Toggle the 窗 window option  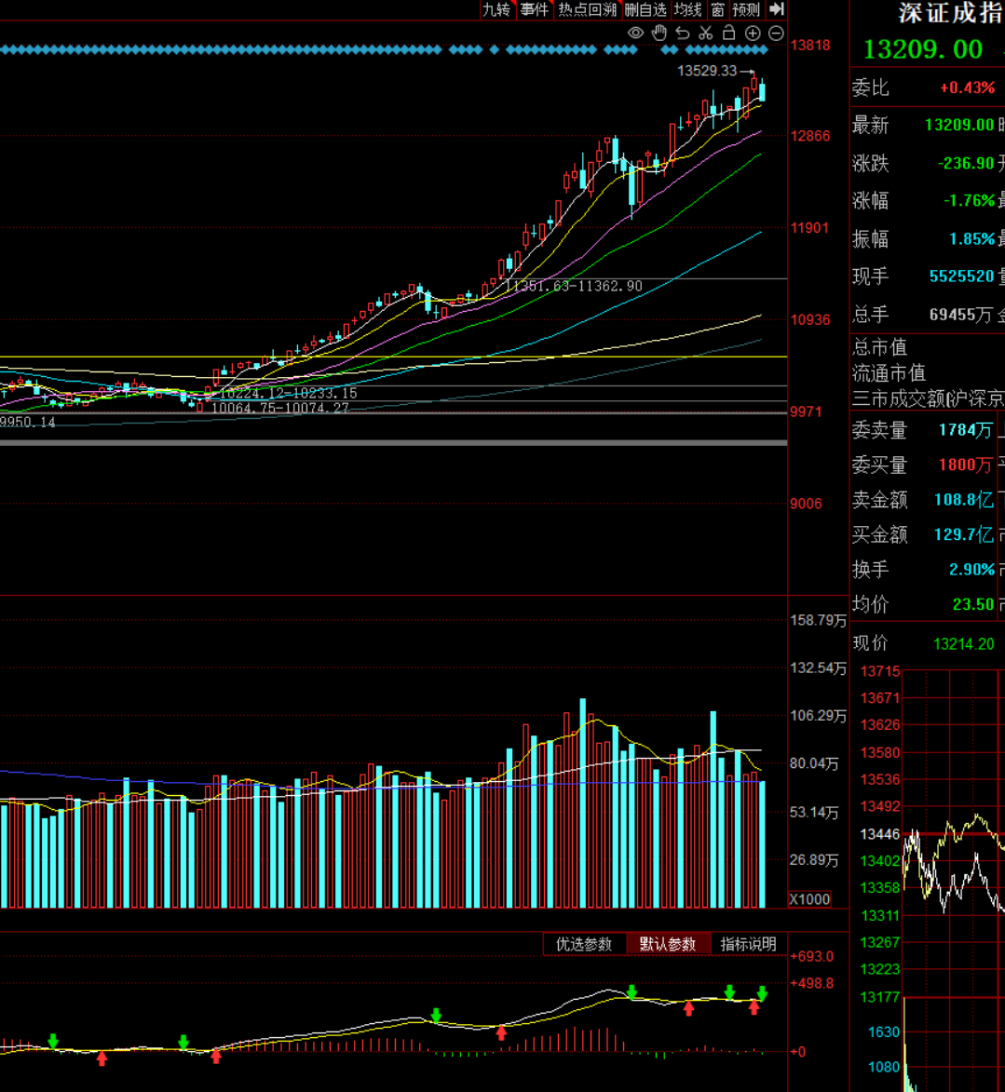tap(717, 9)
